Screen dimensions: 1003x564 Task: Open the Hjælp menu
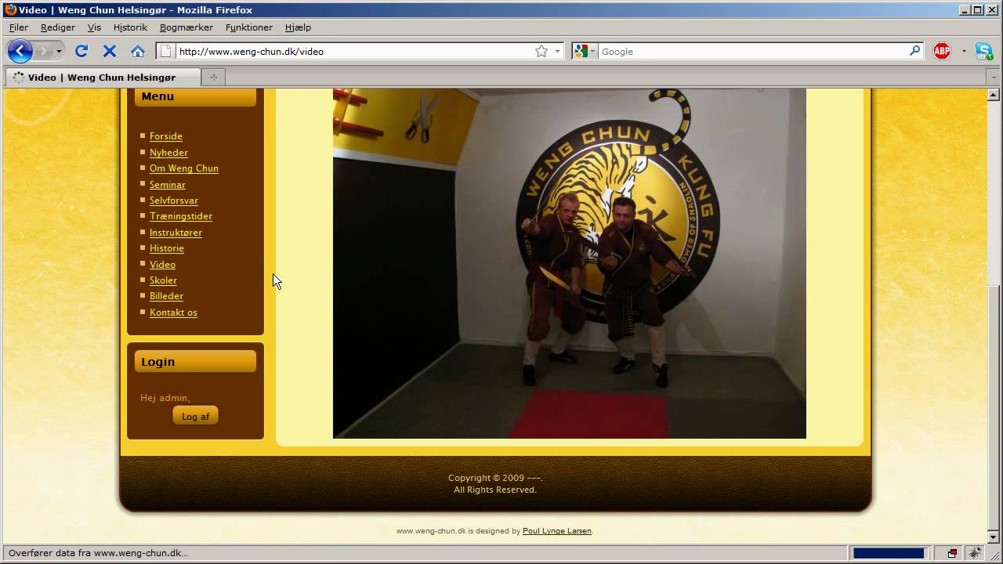tap(298, 27)
